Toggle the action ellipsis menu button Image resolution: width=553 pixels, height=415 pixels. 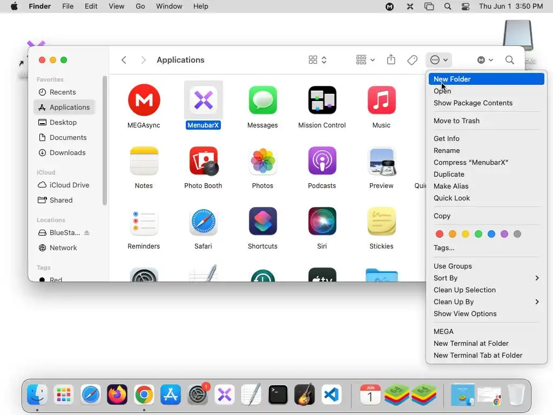click(439, 60)
